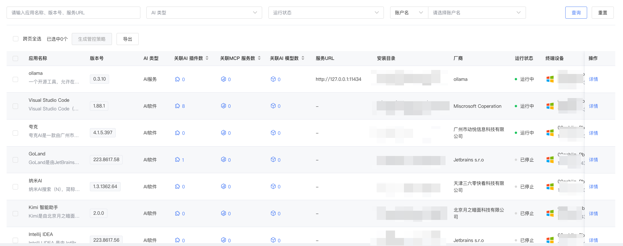
Task: Open AI model icon in Kimi 智能助手 row
Action: point(273,213)
